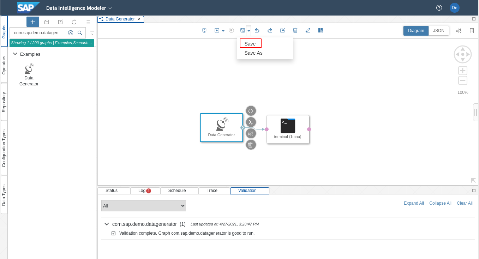Click Clear All link
Viewport: 479px width, 259px height.
[465, 203]
